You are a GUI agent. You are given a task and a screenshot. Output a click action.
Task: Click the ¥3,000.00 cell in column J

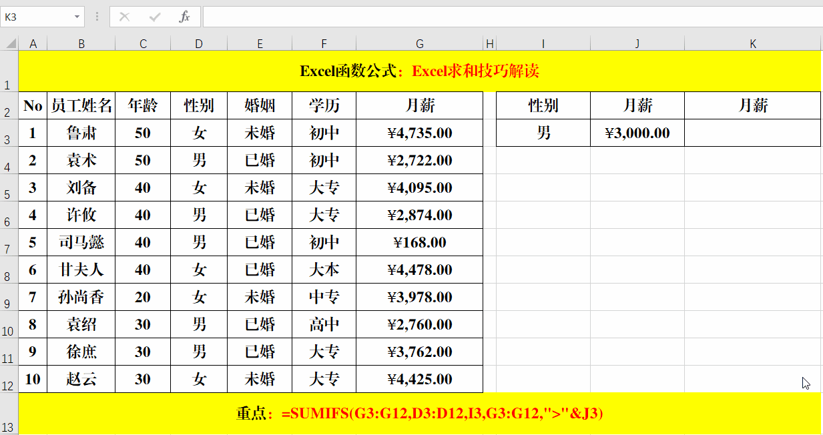(x=636, y=132)
